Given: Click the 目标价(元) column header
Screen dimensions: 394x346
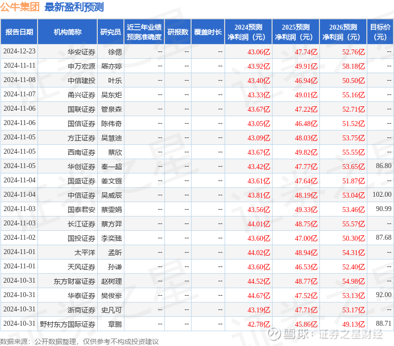Looking at the screenshot, I should pos(381,32).
